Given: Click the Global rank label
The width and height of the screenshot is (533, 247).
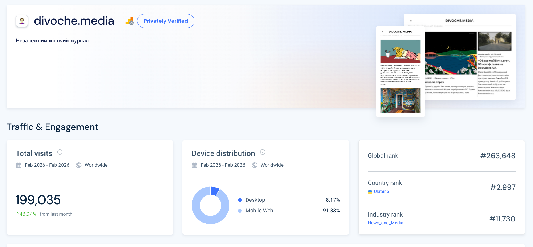Looking at the screenshot, I should point(383,156).
